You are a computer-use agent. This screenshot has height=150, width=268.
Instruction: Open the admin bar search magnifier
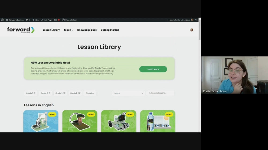pyautogui.click(x=196, y=20)
